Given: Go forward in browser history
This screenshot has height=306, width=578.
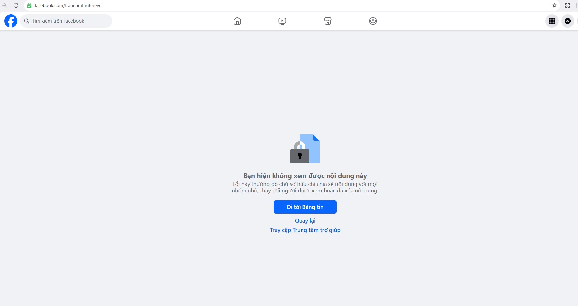Looking at the screenshot, I should coord(4,5).
